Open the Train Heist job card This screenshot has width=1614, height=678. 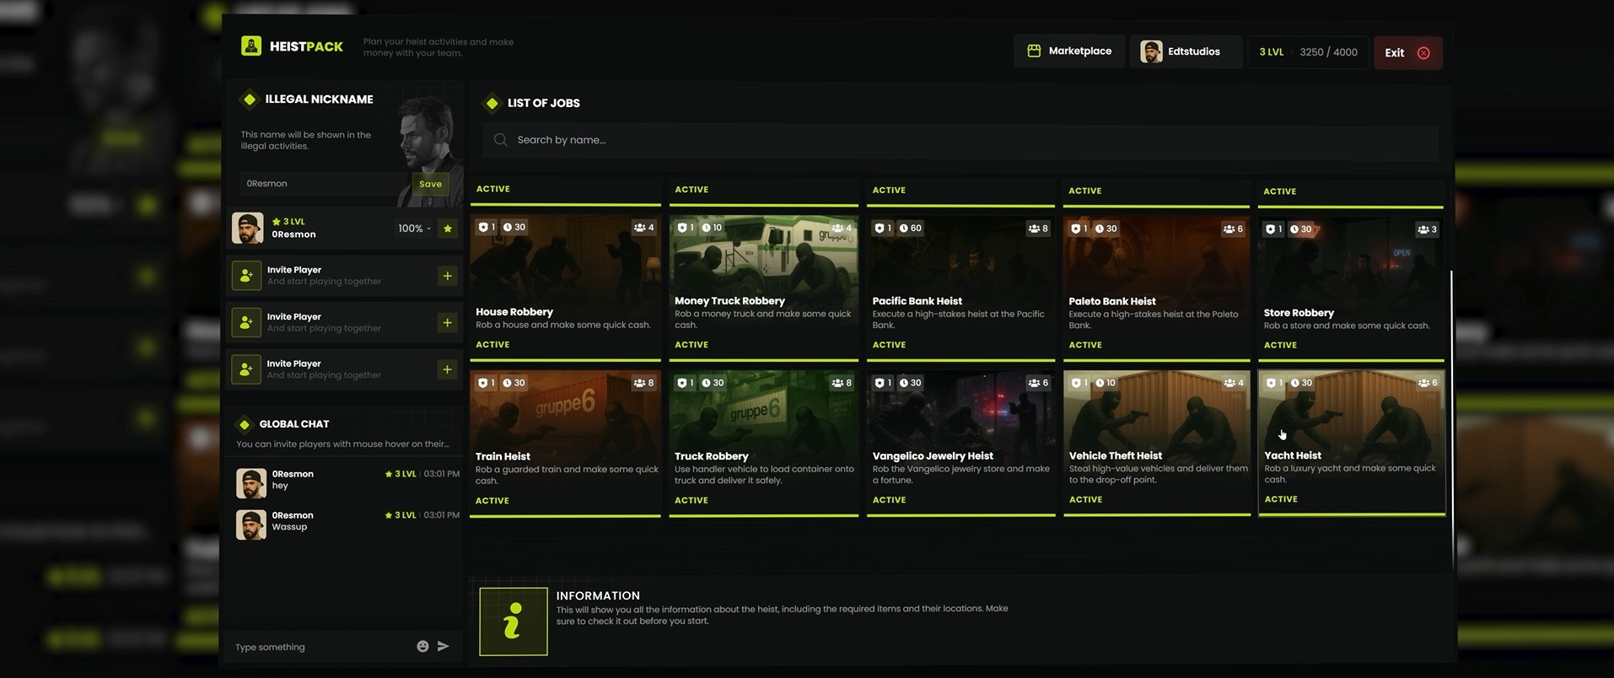point(565,441)
